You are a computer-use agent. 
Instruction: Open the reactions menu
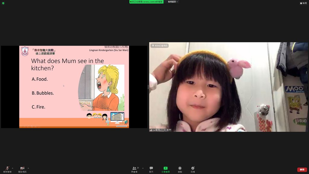pos(193,169)
